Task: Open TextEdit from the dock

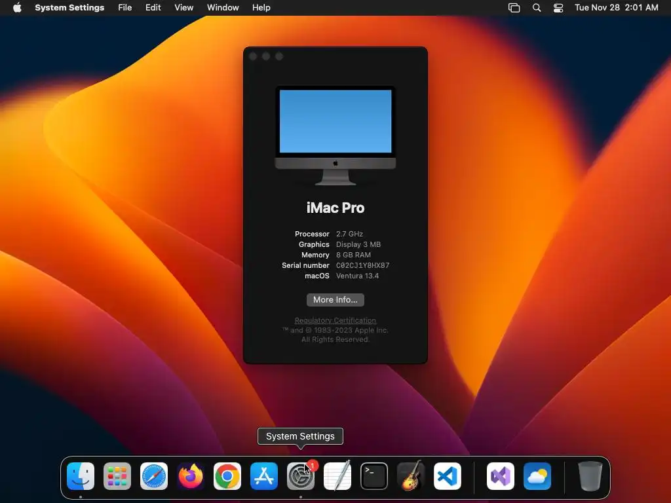Action: (337, 476)
